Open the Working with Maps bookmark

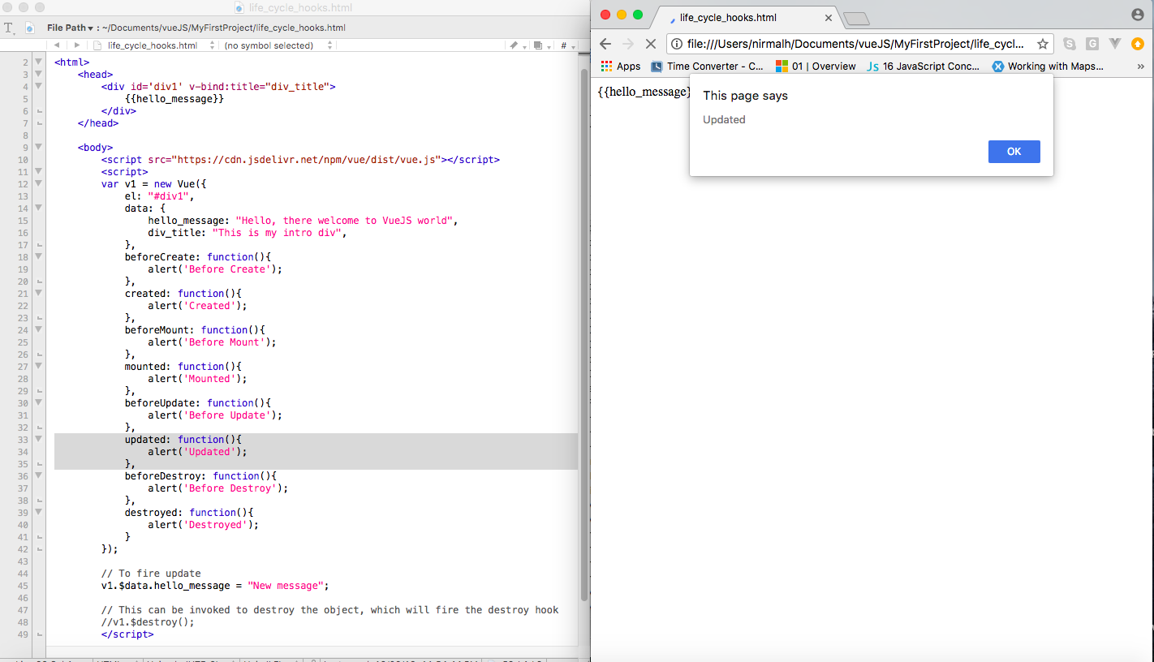point(1048,67)
